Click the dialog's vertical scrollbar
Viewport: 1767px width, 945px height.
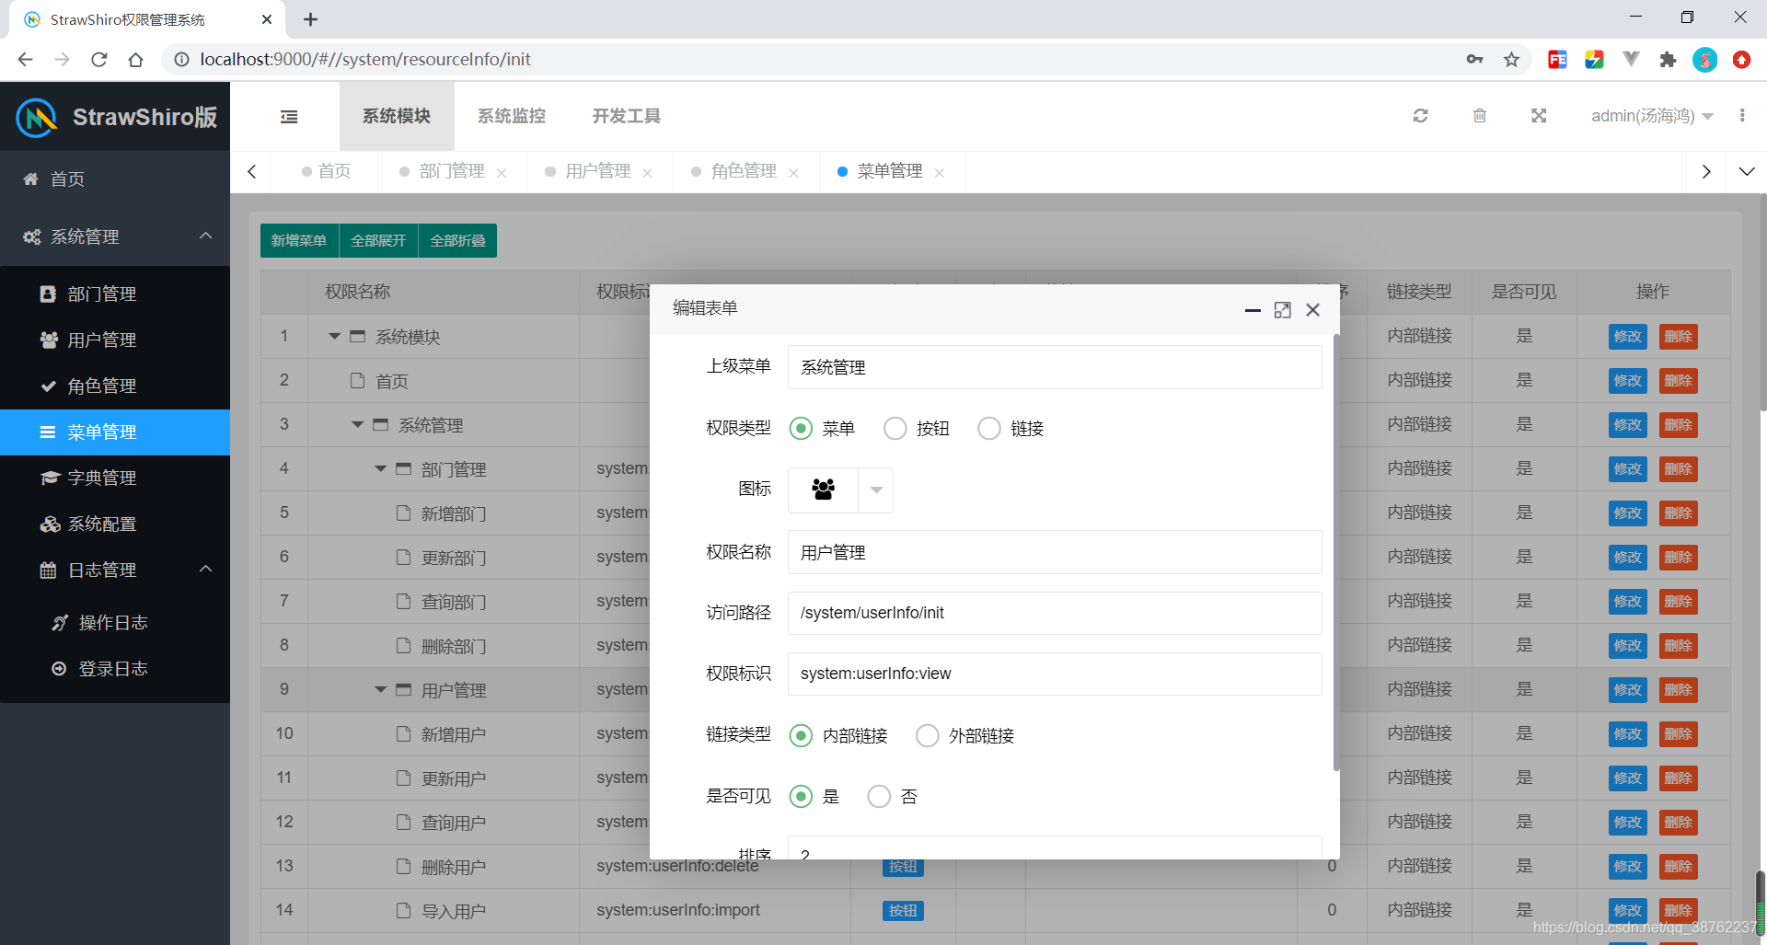(1335, 552)
